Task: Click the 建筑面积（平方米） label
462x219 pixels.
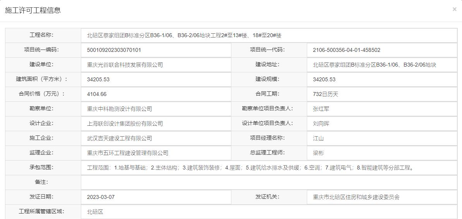Action: tap(41, 79)
